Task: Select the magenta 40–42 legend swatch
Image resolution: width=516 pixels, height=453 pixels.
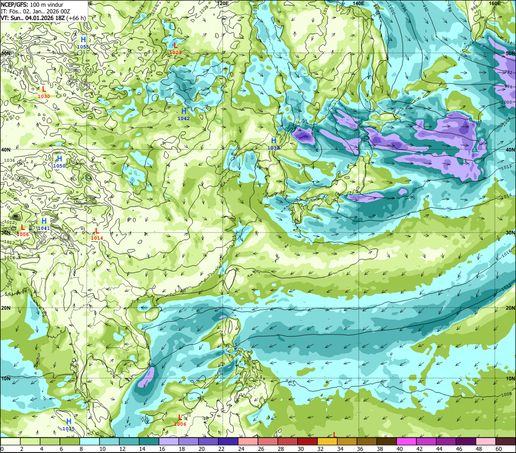Action: (407, 442)
